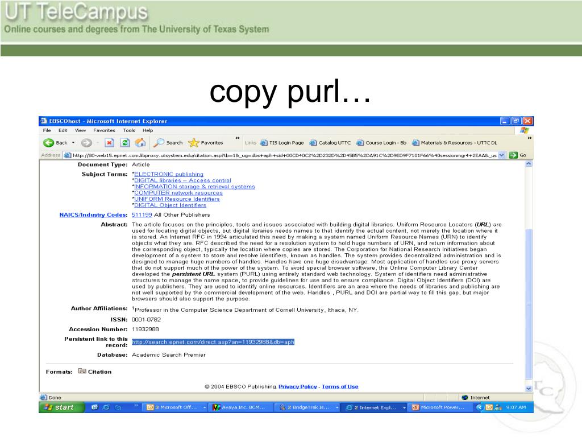Click the accession number 11932988 text
Screen dimensions: 582x437
click(145, 329)
